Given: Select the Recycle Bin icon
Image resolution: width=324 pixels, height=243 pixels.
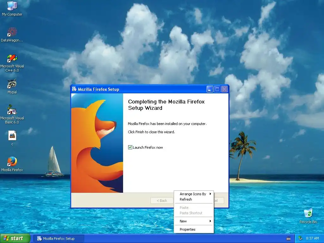Looking at the screenshot, I should coord(308,216).
